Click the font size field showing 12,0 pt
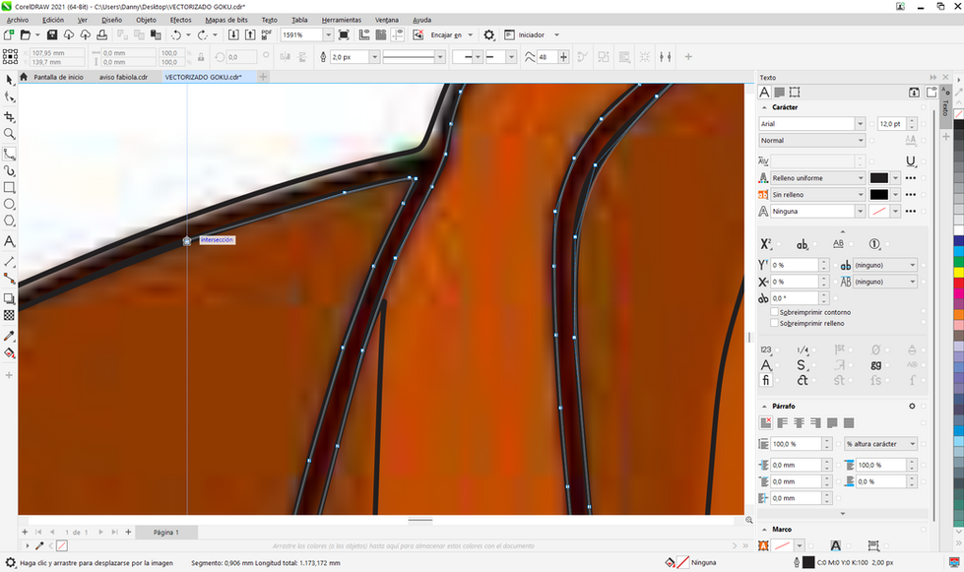 893,123
